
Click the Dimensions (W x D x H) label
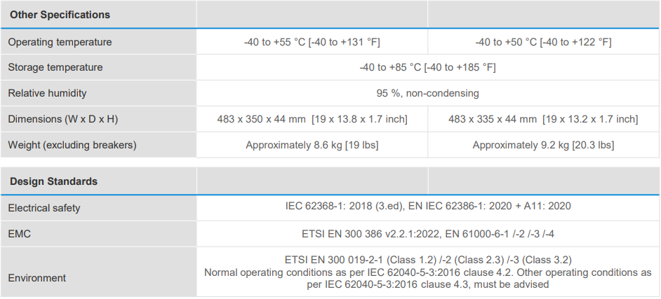(63, 119)
